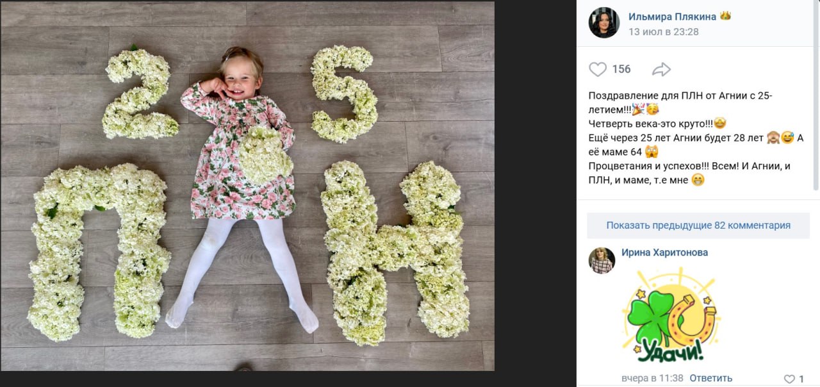820x387 pixels.
Task: Click the main photo of the girl with flowers
Action: tap(247, 186)
